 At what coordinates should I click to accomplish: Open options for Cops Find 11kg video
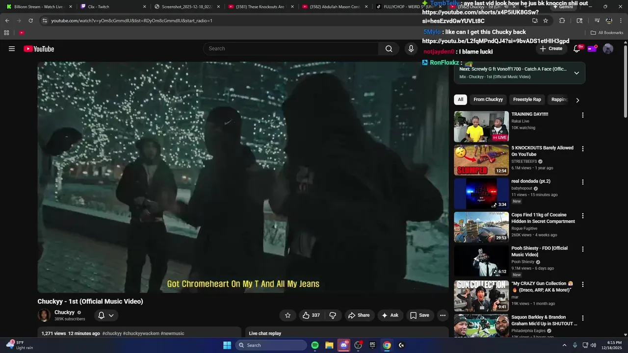[x=583, y=216]
